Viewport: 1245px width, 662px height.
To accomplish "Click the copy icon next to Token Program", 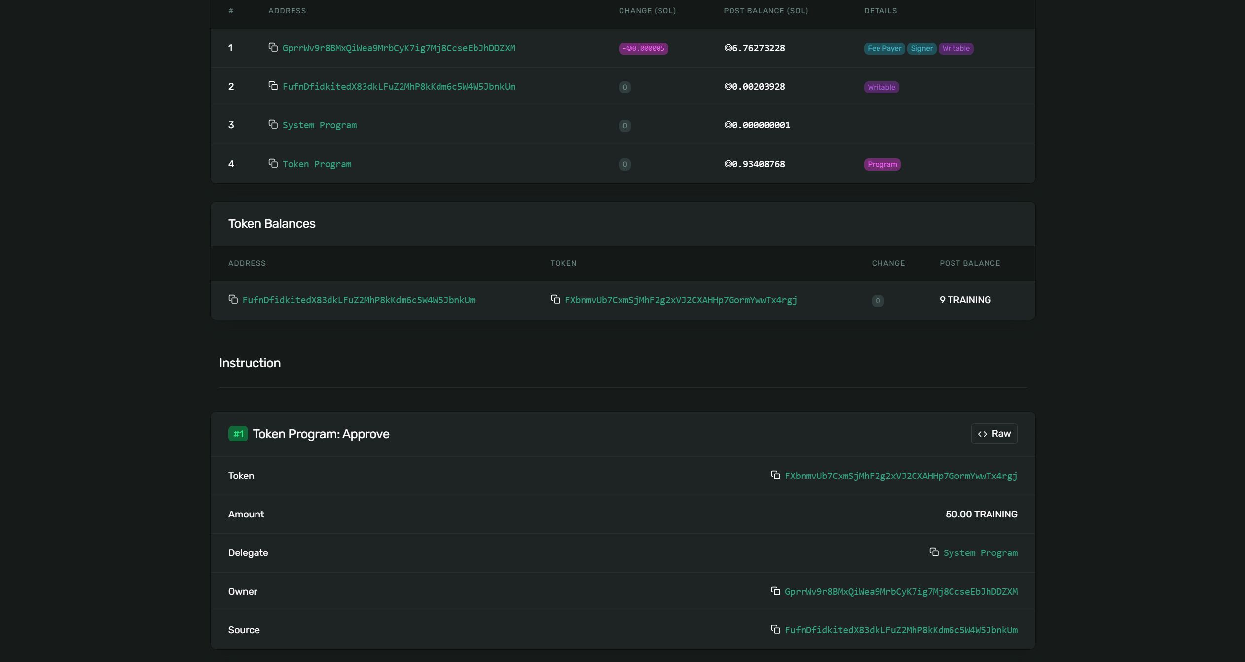I will click(273, 164).
